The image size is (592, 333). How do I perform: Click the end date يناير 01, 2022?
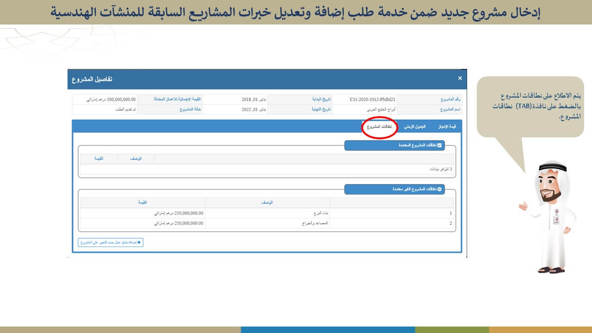pyautogui.click(x=253, y=110)
